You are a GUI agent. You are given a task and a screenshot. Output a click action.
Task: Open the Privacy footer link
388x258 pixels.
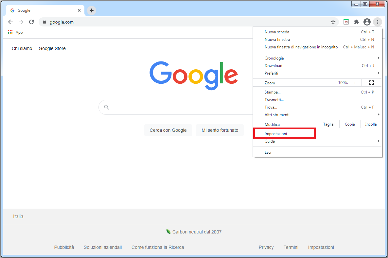coord(266,247)
